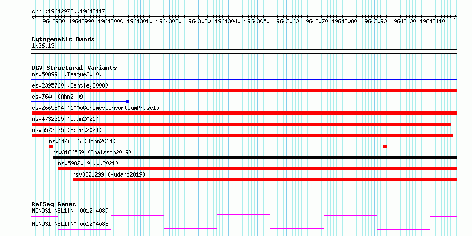The height and width of the screenshot is (236, 472).
Task: Click ruler position 19643010
Action: [139, 21]
